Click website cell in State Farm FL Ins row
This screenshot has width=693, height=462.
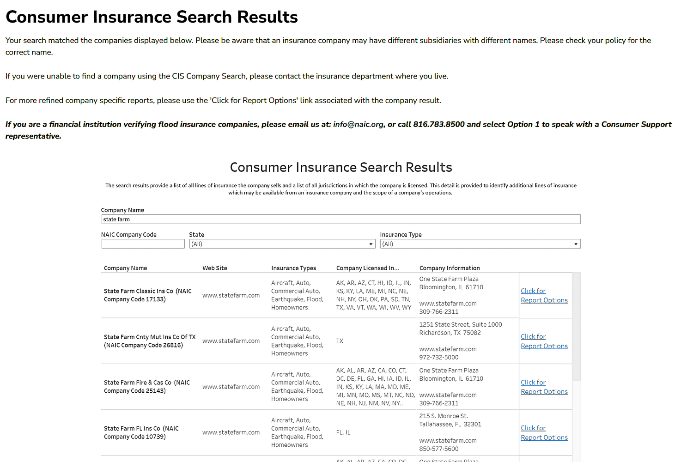231,432
